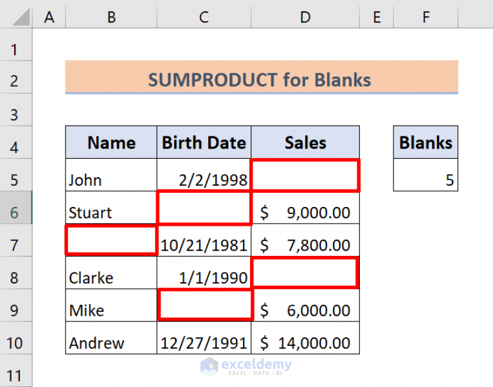Select John's blank Sales cell
This screenshot has width=493, height=387.
(x=305, y=175)
